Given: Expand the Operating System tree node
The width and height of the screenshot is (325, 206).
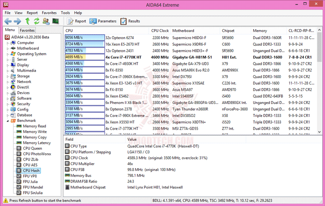Looking at the screenshot, I should tap(8, 54).
